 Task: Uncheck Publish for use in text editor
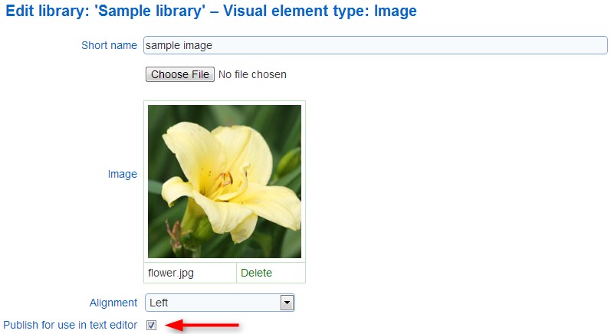tap(151, 325)
